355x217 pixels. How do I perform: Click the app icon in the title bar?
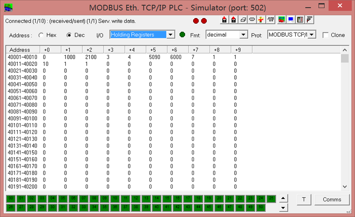pos(8,8)
